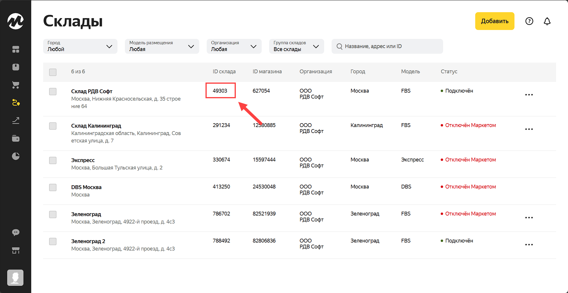Expand the Модель размещения dropdown
This screenshot has height=293, width=568.
tap(162, 46)
